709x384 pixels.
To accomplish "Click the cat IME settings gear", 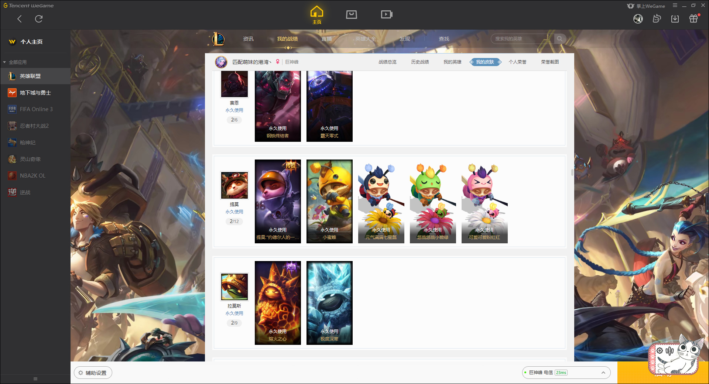I will coord(660,351).
